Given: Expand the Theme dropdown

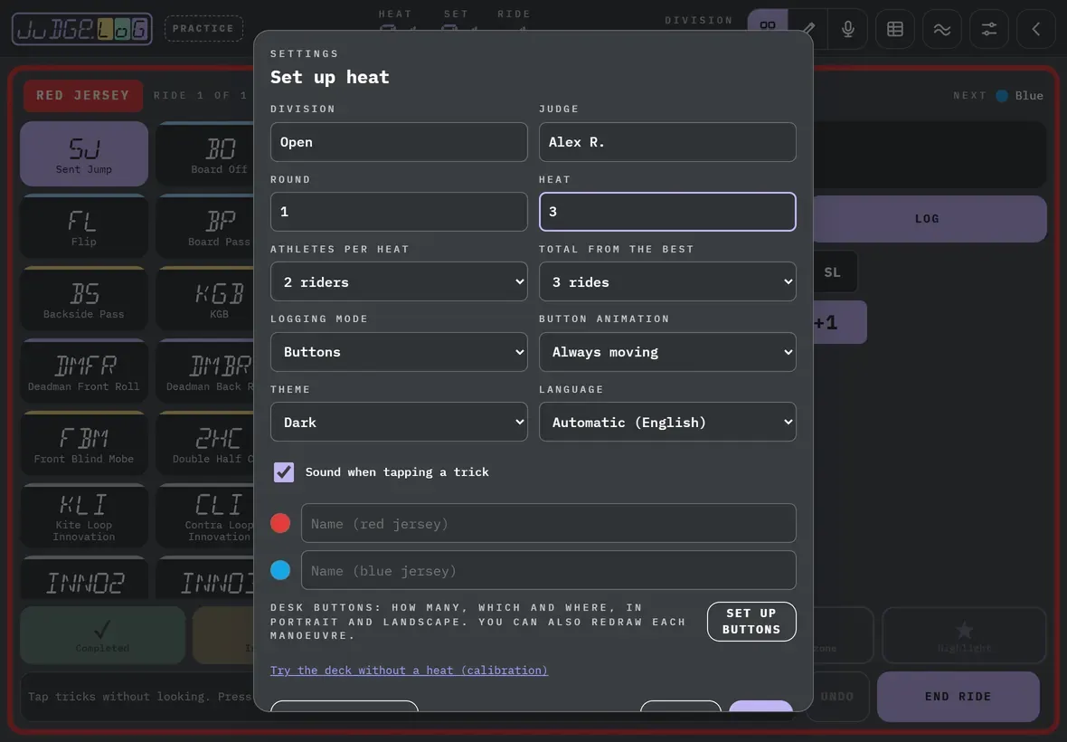Looking at the screenshot, I should pos(399,422).
